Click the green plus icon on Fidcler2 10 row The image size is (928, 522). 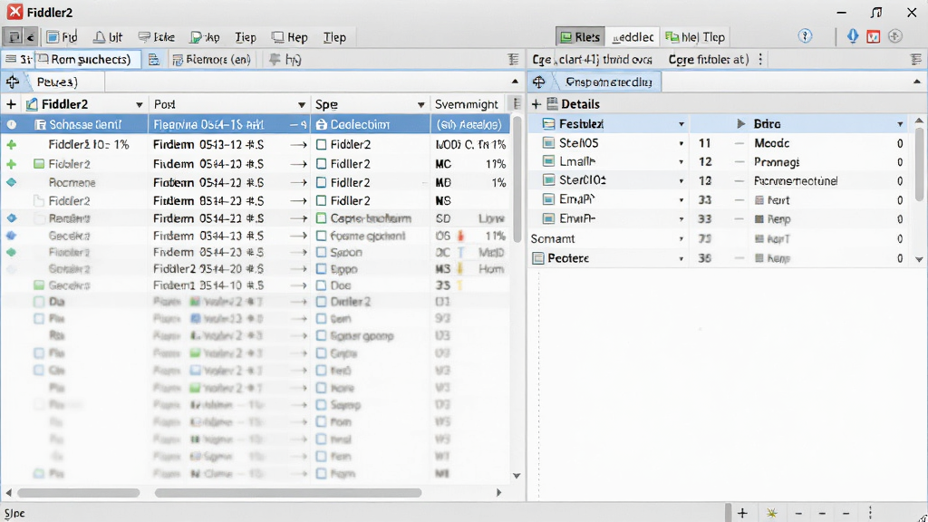(x=11, y=144)
